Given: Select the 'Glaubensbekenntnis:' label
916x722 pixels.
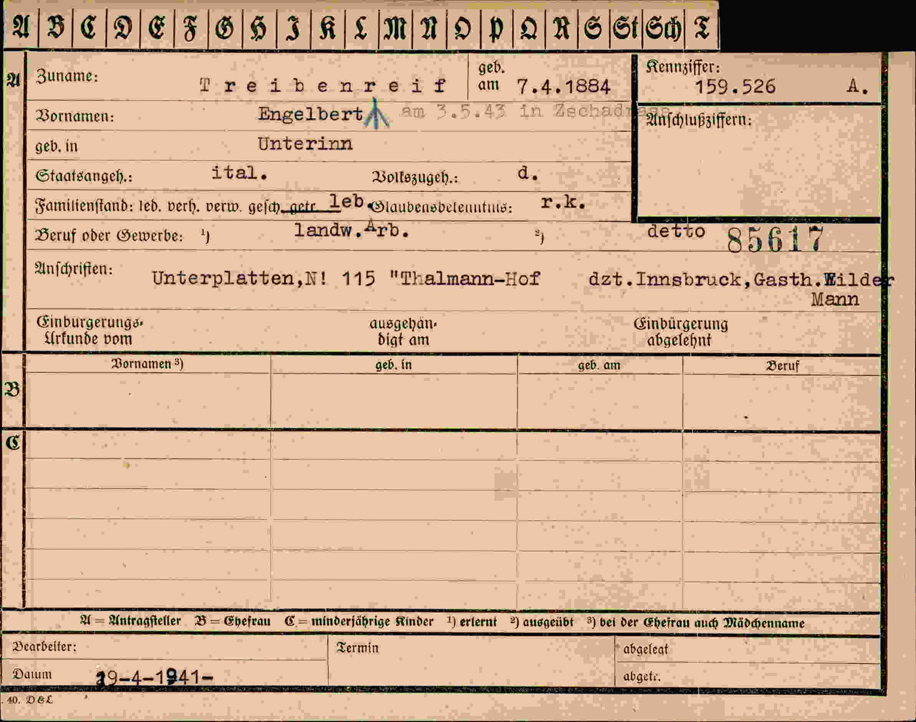Looking at the screenshot, I should point(441,207).
